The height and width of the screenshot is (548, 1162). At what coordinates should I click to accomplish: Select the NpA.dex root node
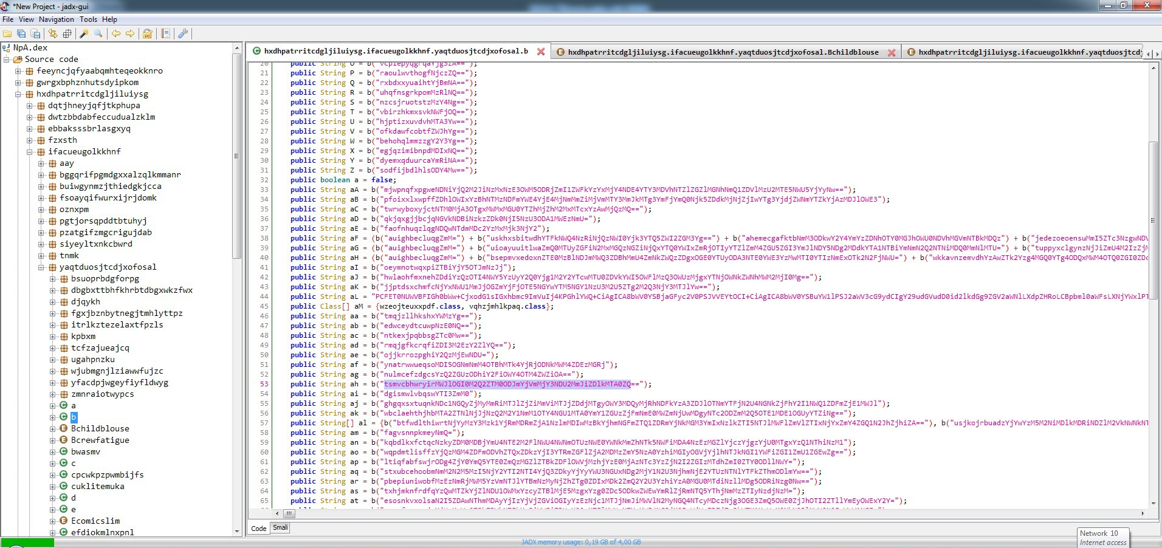30,47
